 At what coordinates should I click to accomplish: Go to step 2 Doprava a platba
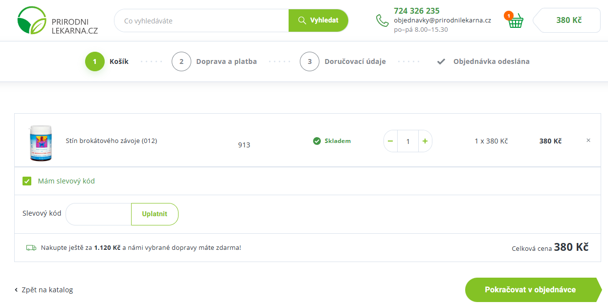214,61
